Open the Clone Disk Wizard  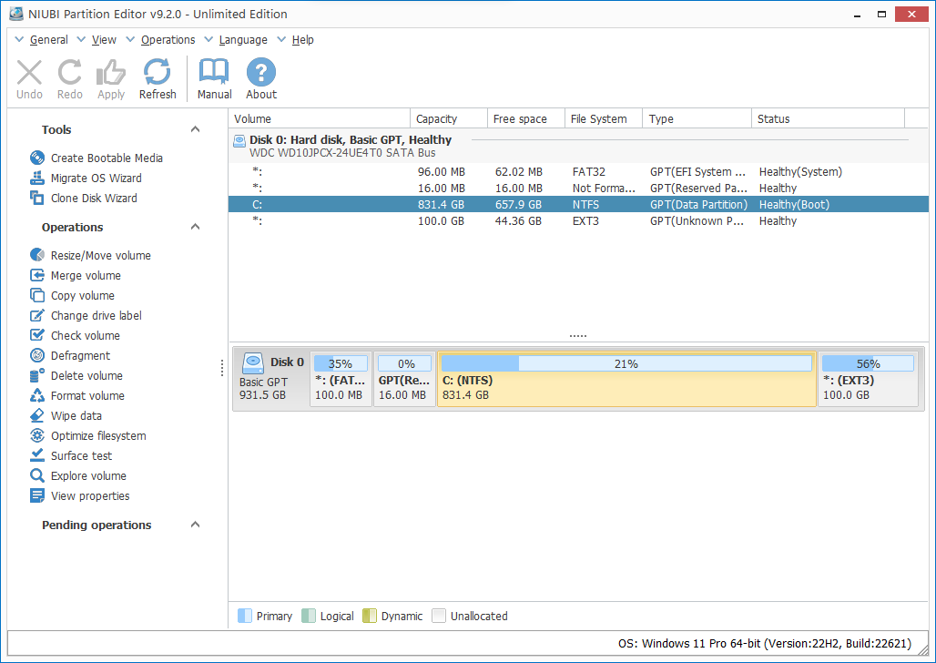pos(93,199)
